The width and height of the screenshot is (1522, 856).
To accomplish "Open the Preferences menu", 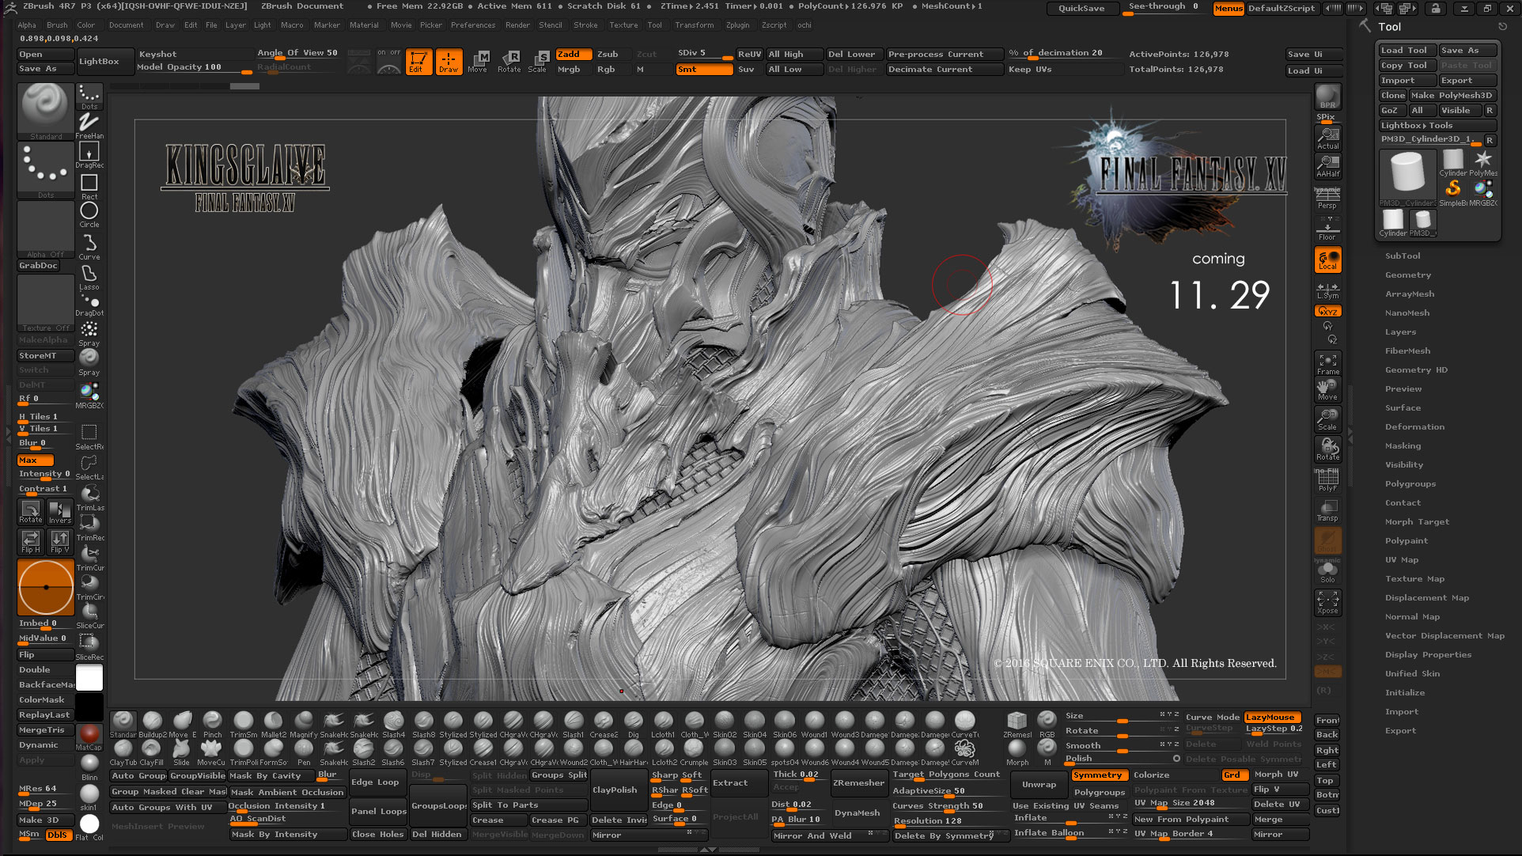I will click(473, 25).
